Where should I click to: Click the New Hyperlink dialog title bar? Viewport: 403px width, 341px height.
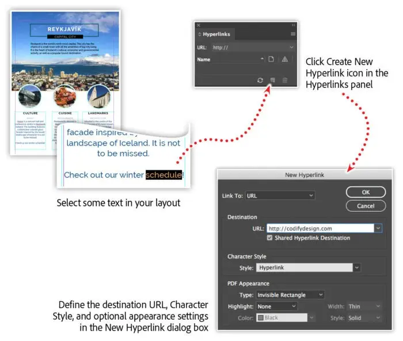coord(305,175)
